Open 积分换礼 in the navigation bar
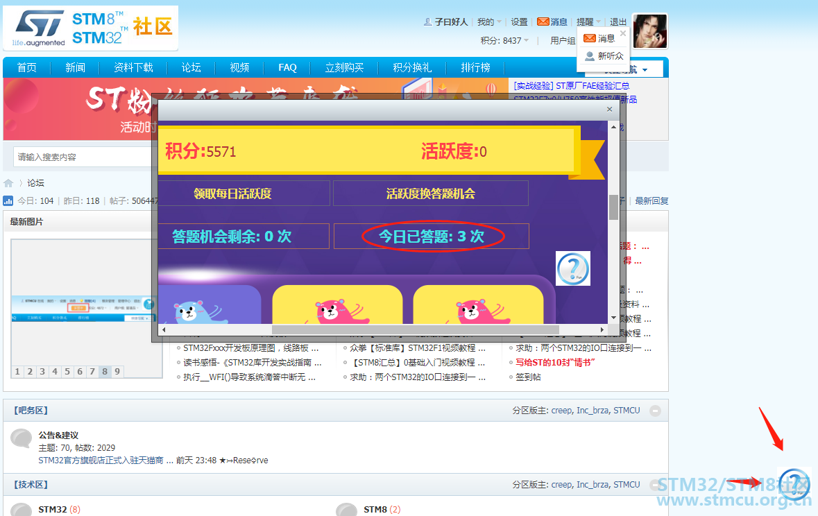The width and height of the screenshot is (818, 516). pyautogui.click(x=412, y=67)
